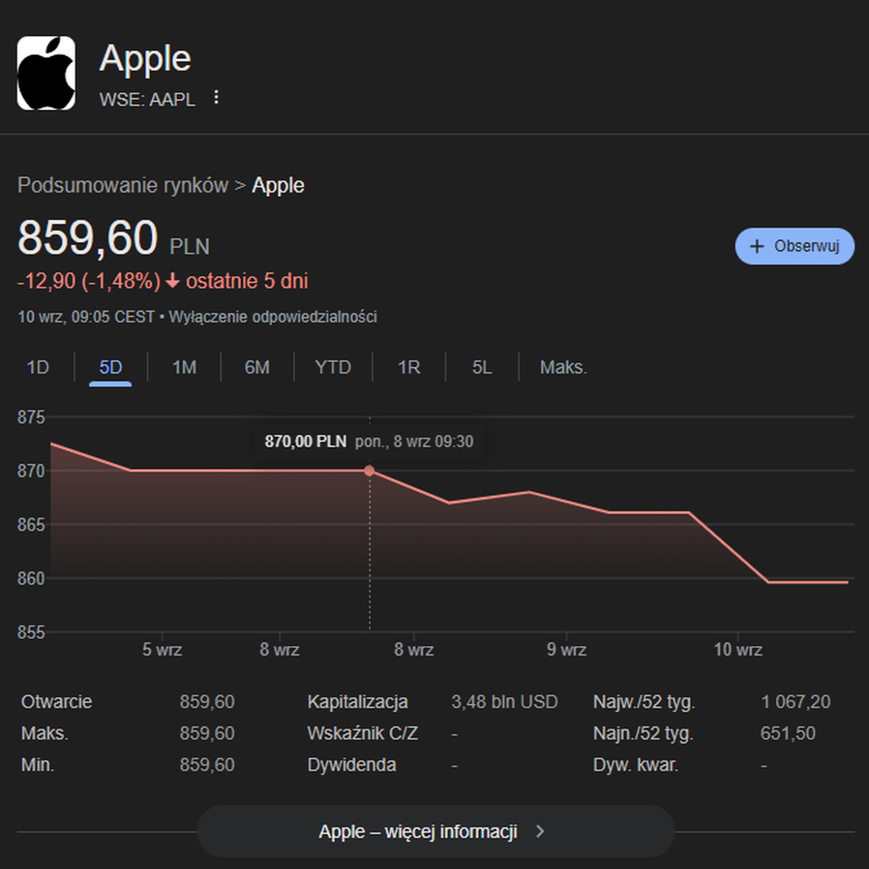
Task: Click the 10 wrz date on chart axis
Action: pyautogui.click(x=737, y=650)
